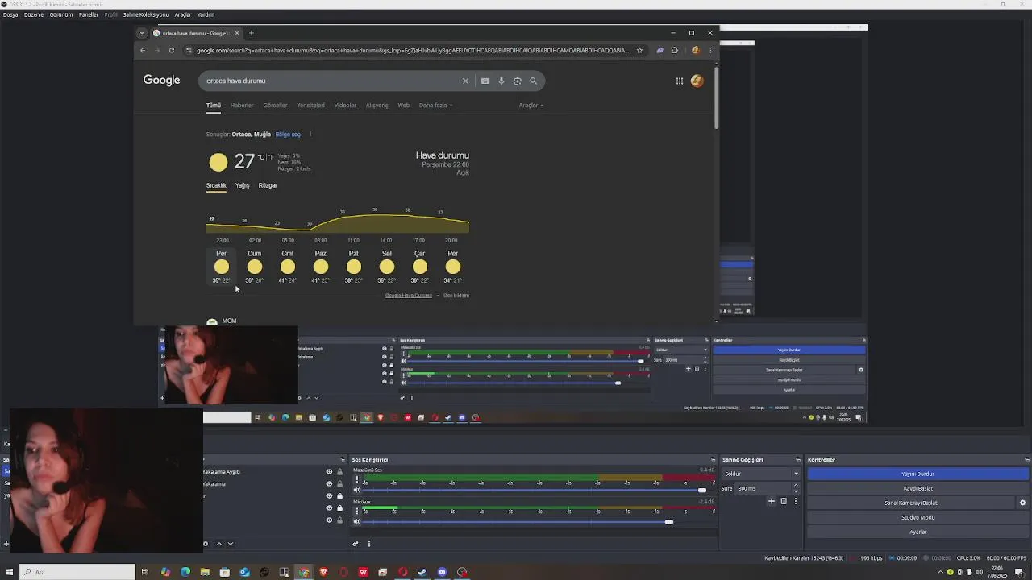Open transition properties three-dot menu
The image size is (1032, 580).
point(795,501)
